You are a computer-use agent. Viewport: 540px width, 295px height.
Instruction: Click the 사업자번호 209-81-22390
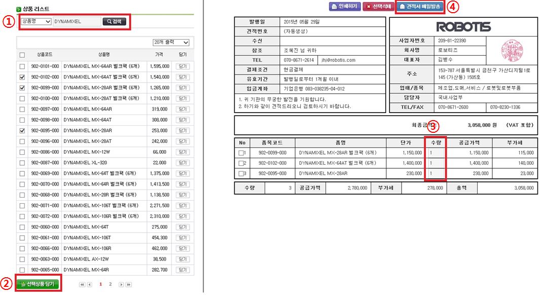452,41
